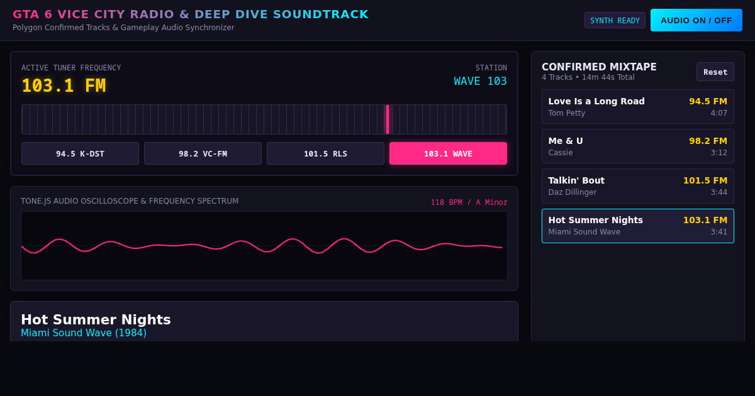The height and width of the screenshot is (396, 755).
Task: Click the 4 Tracks 14m 44s Total summary
Action: [588, 77]
